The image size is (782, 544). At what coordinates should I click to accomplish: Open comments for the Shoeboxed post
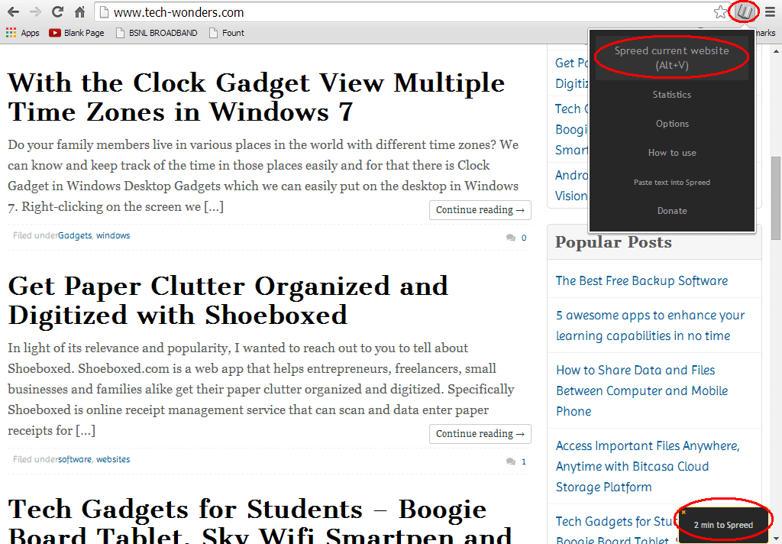coord(516,461)
